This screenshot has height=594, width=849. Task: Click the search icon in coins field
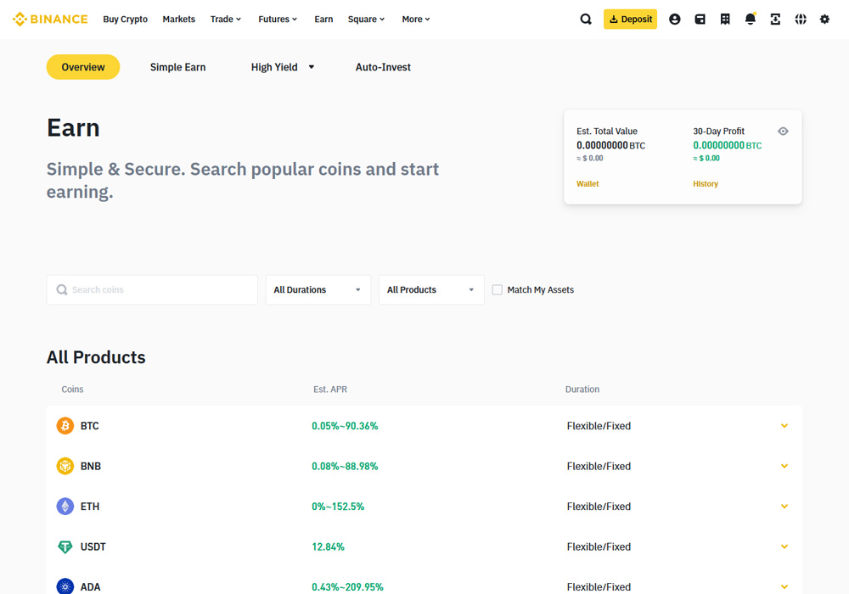[x=62, y=290]
